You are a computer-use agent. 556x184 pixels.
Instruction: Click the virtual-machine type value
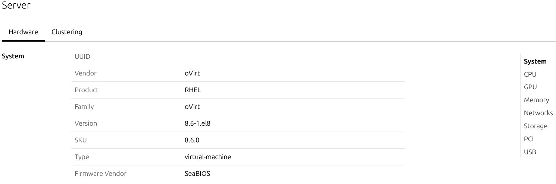[207, 157]
